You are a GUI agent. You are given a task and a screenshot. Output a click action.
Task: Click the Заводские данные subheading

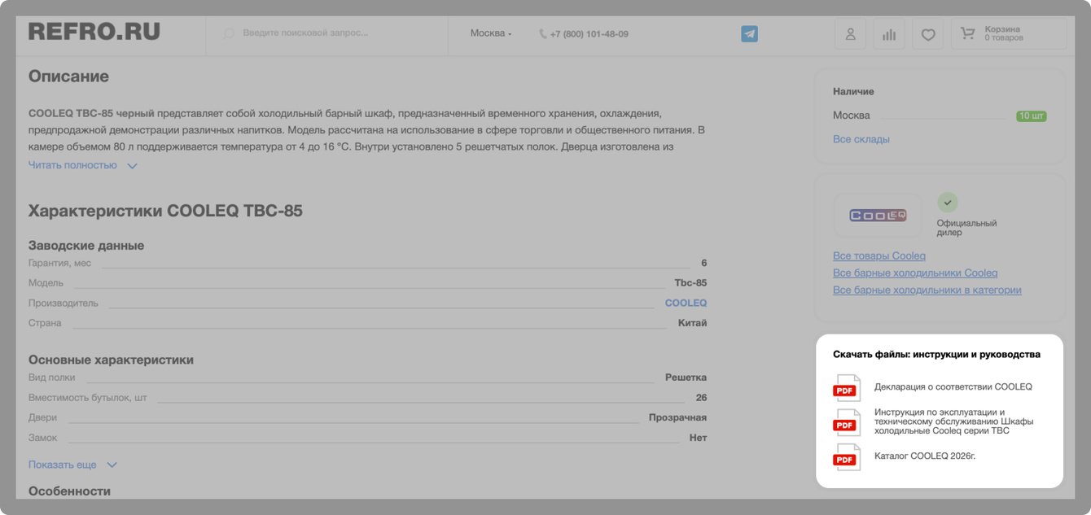click(x=86, y=245)
